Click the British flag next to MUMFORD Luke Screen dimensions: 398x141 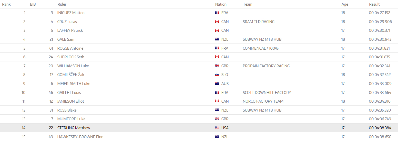[217, 119]
